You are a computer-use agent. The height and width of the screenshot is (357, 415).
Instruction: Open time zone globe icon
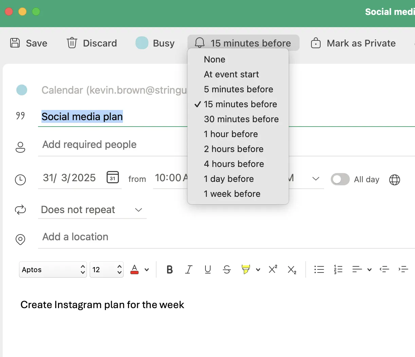pyautogui.click(x=395, y=180)
